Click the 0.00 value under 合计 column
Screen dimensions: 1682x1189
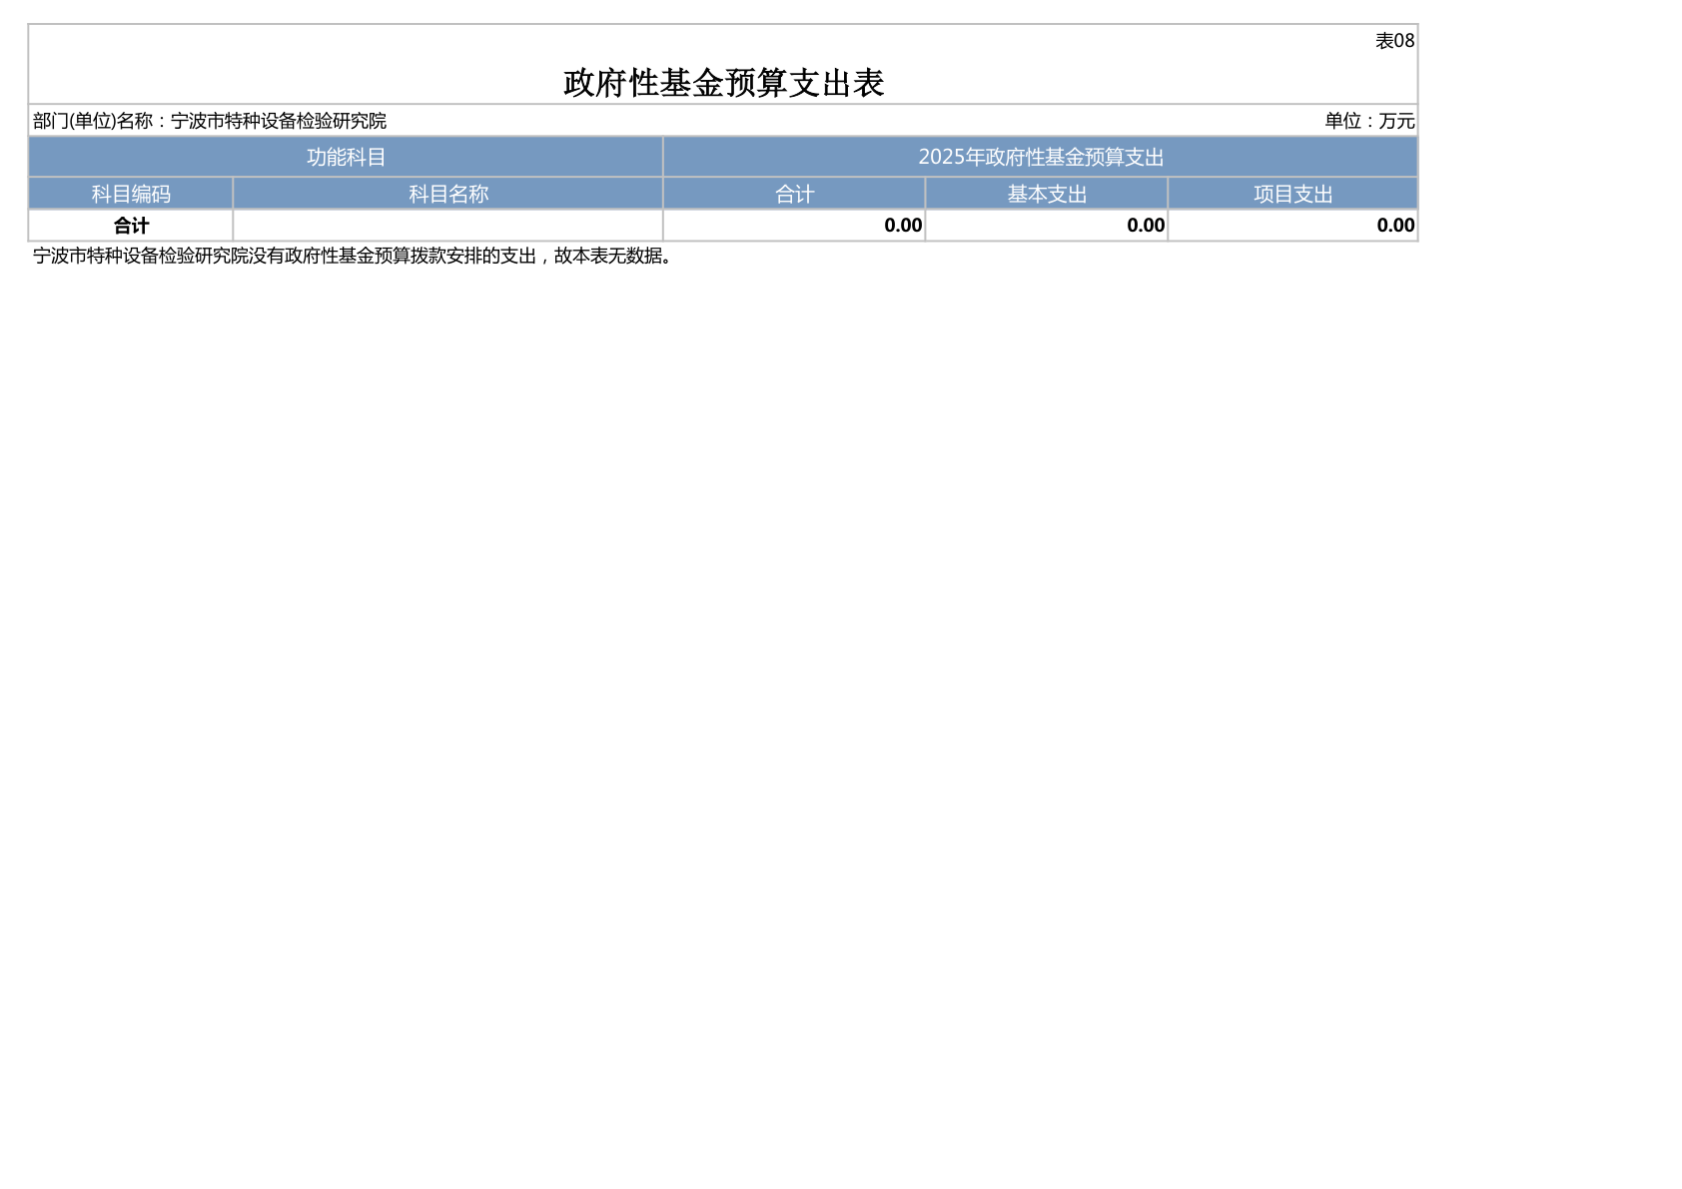point(903,226)
